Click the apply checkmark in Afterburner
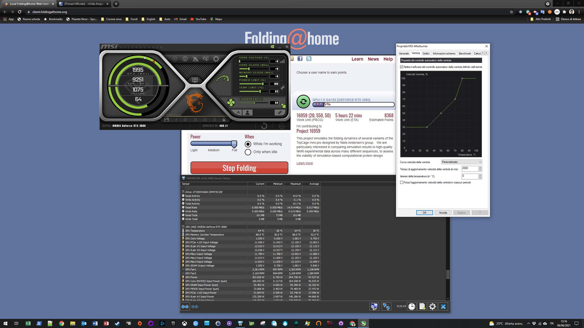This screenshot has width=584, height=328. (282, 126)
